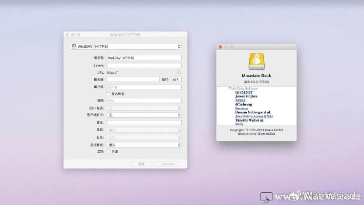
Task: Click the Labels input field
Action: [x=143, y=66]
